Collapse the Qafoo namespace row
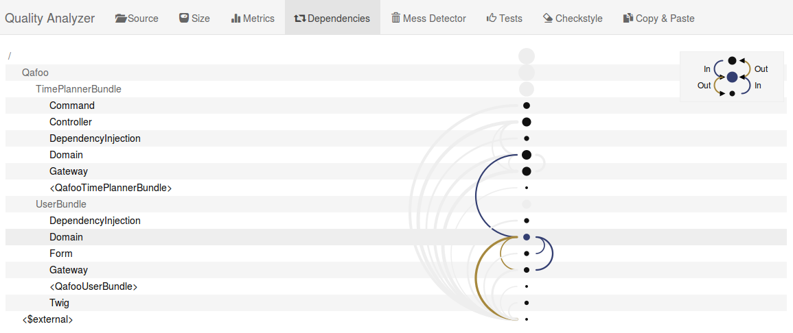 [35, 73]
